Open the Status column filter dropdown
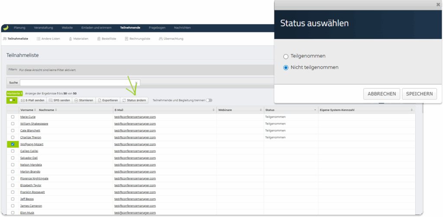 coord(315,110)
